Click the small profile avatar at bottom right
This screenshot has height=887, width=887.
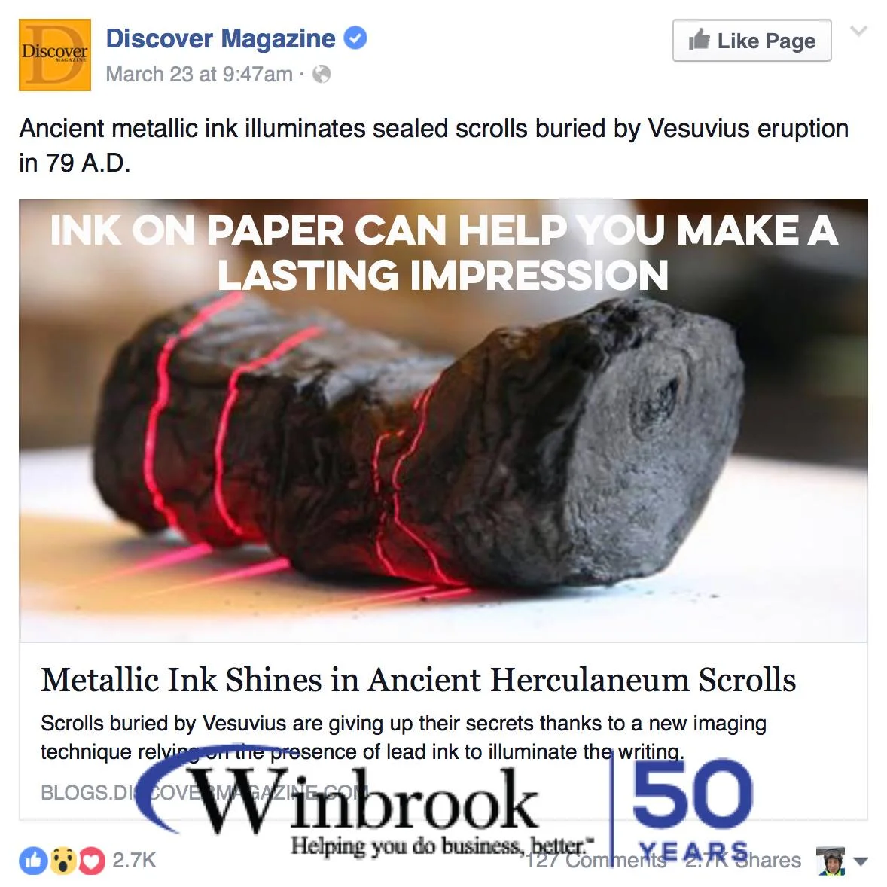830,861
